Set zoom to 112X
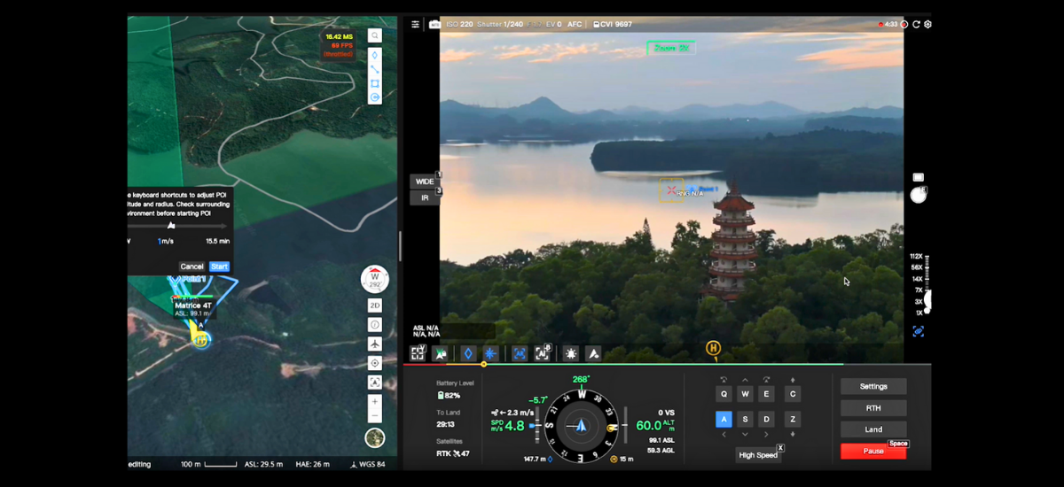Screen dimensions: 1064x487 pyautogui.click(x=916, y=256)
